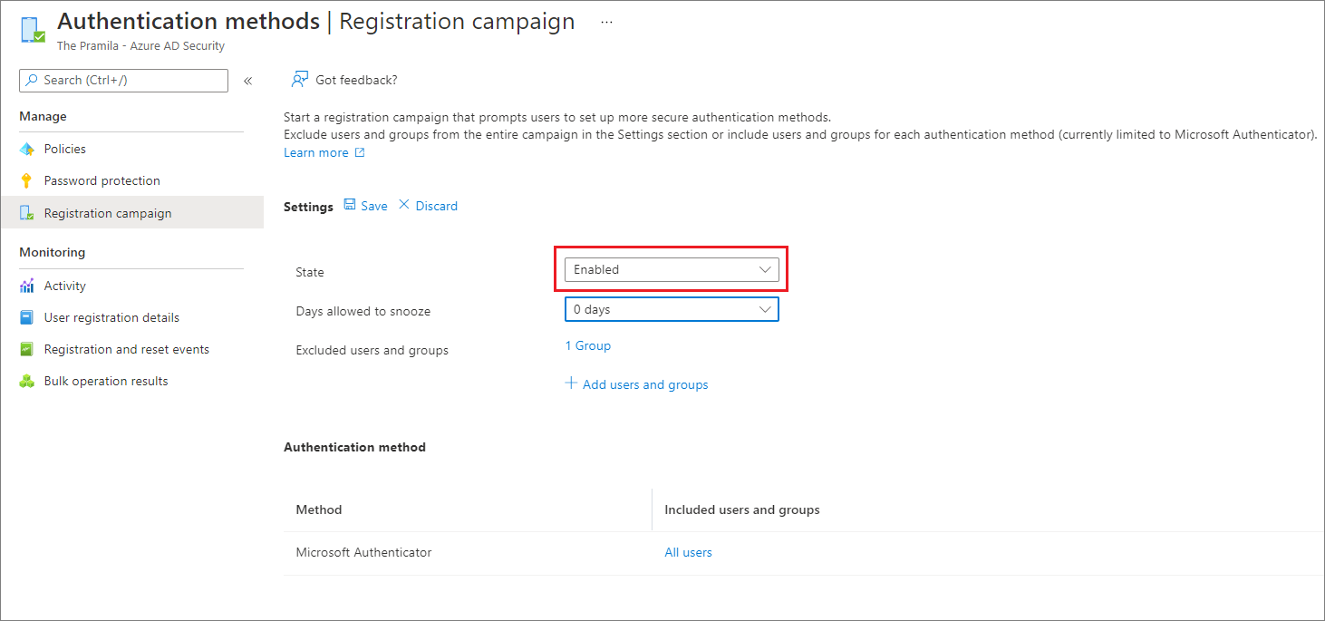This screenshot has width=1325, height=621.
Task: Open the ellipsis menu next to page title
Action: pyautogui.click(x=605, y=21)
